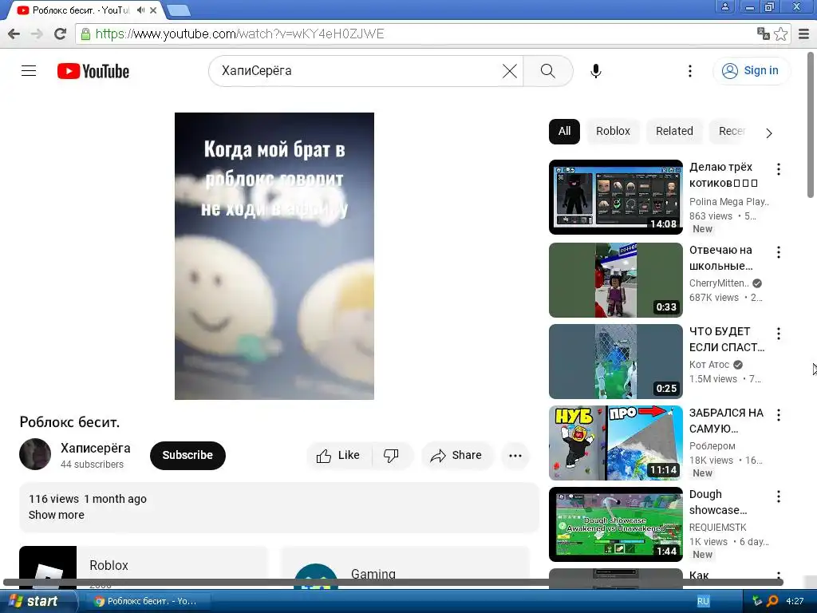Click the first system tray icon

point(757,601)
